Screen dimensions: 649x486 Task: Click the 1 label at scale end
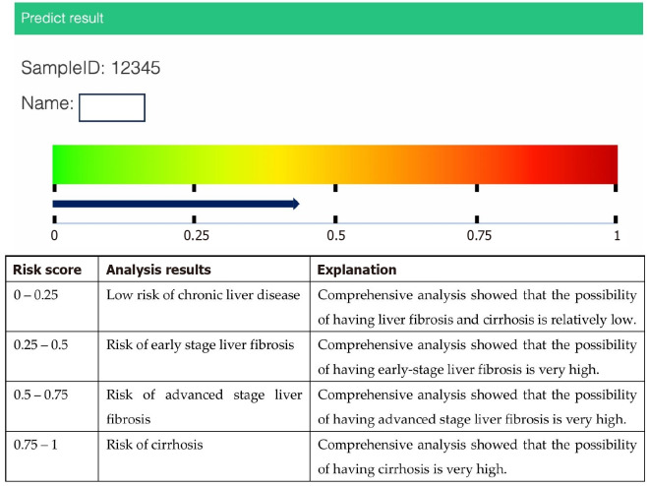(x=617, y=236)
